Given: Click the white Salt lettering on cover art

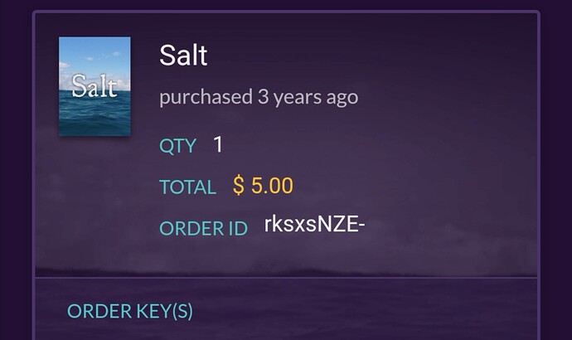Looking at the screenshot, I should coord(95,86).
